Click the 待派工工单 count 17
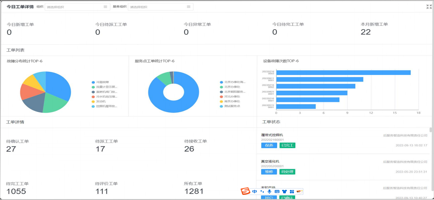This screenshot has width=434, height=200. (100, 149)
